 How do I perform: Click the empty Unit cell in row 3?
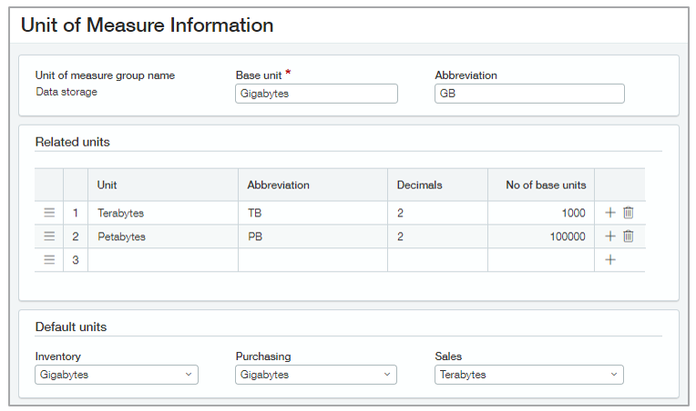pos(163,260)
